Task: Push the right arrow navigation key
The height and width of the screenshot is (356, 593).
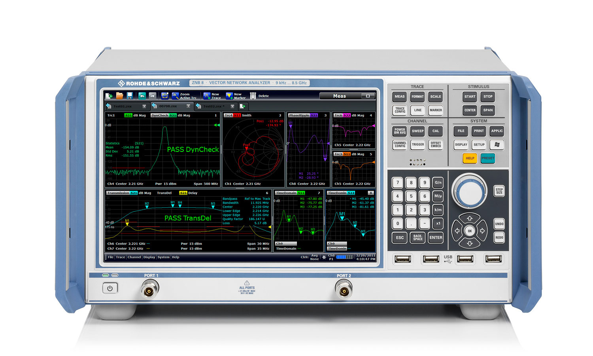Action: (x=482, y=231)
